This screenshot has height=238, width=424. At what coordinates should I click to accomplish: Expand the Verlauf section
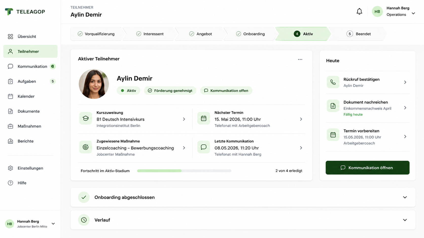tap(405, 220)
